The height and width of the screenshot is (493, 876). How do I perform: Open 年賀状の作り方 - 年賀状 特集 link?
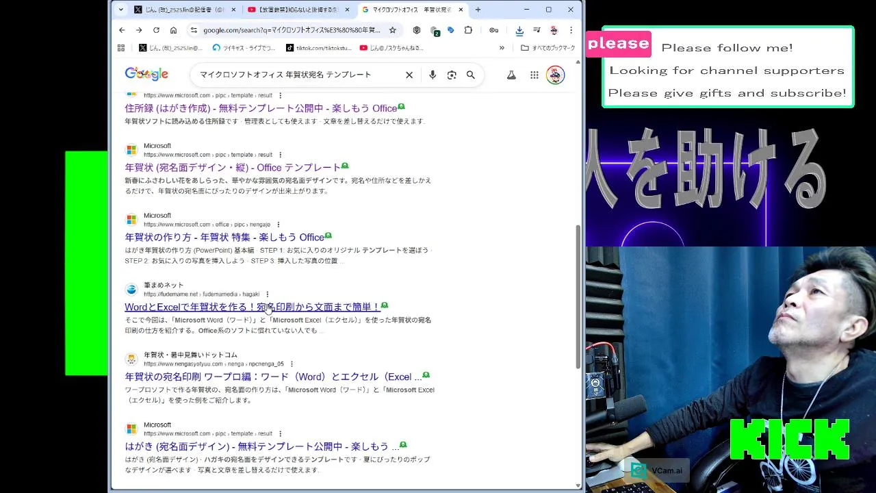224,237
